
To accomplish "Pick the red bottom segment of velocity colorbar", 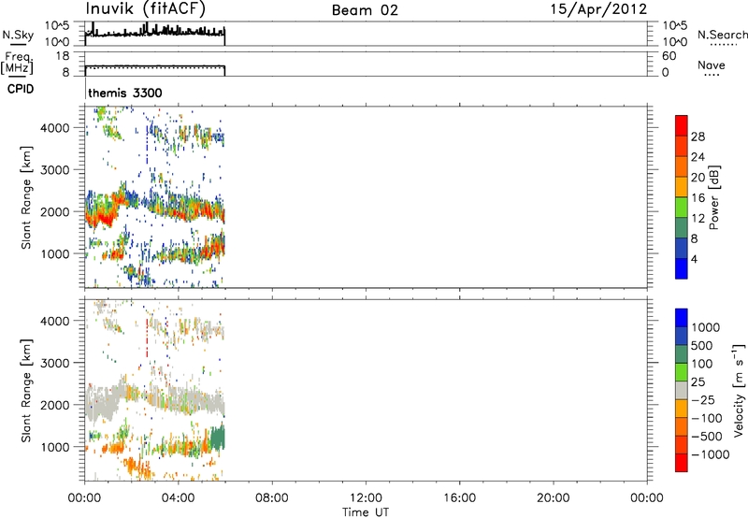I will 682,463.
